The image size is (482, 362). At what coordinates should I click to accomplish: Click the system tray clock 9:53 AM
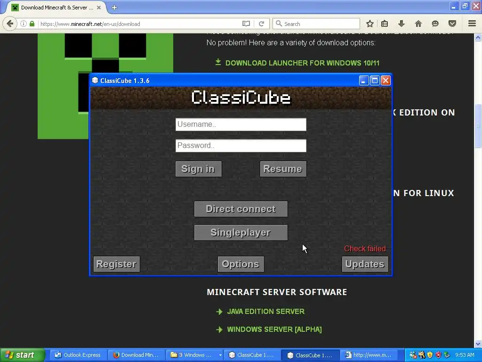pos(465,355)
